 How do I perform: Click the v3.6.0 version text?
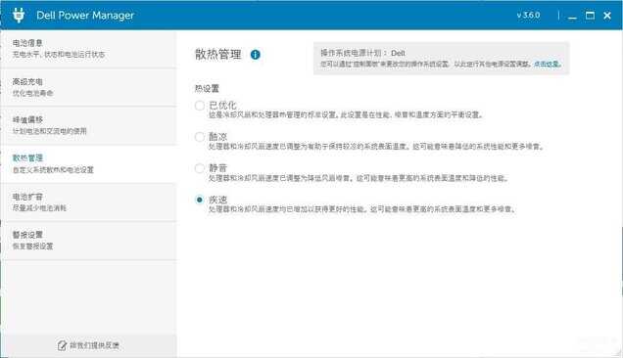click(x=528, y=15)
